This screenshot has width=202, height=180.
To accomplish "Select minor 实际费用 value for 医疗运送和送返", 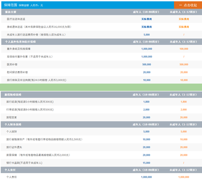I will pyautogui.click(x=184, y=19).
